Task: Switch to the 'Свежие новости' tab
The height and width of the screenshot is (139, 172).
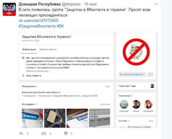Action: tap(48, 49)
